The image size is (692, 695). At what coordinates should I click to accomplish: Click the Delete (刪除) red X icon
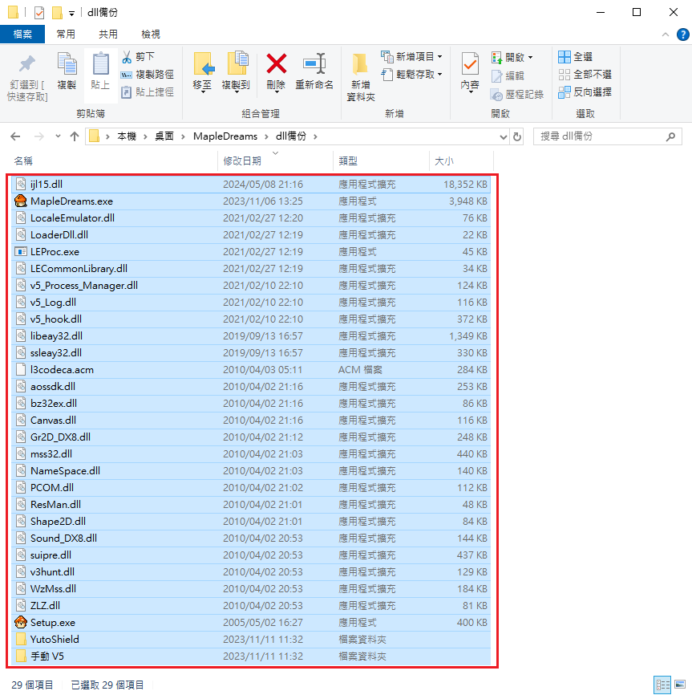[x=277, y=64]
